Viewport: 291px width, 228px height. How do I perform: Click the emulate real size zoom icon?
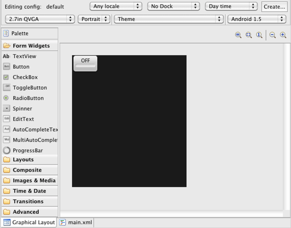(x=238, y=35)
